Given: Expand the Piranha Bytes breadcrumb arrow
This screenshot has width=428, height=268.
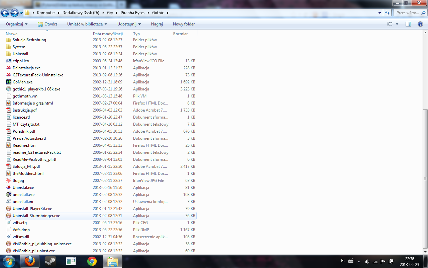Looking at the screenshot, I should (x=149, y=13).
